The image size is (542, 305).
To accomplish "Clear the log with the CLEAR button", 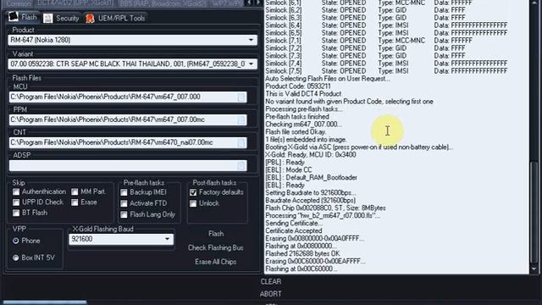I will 271,281.
